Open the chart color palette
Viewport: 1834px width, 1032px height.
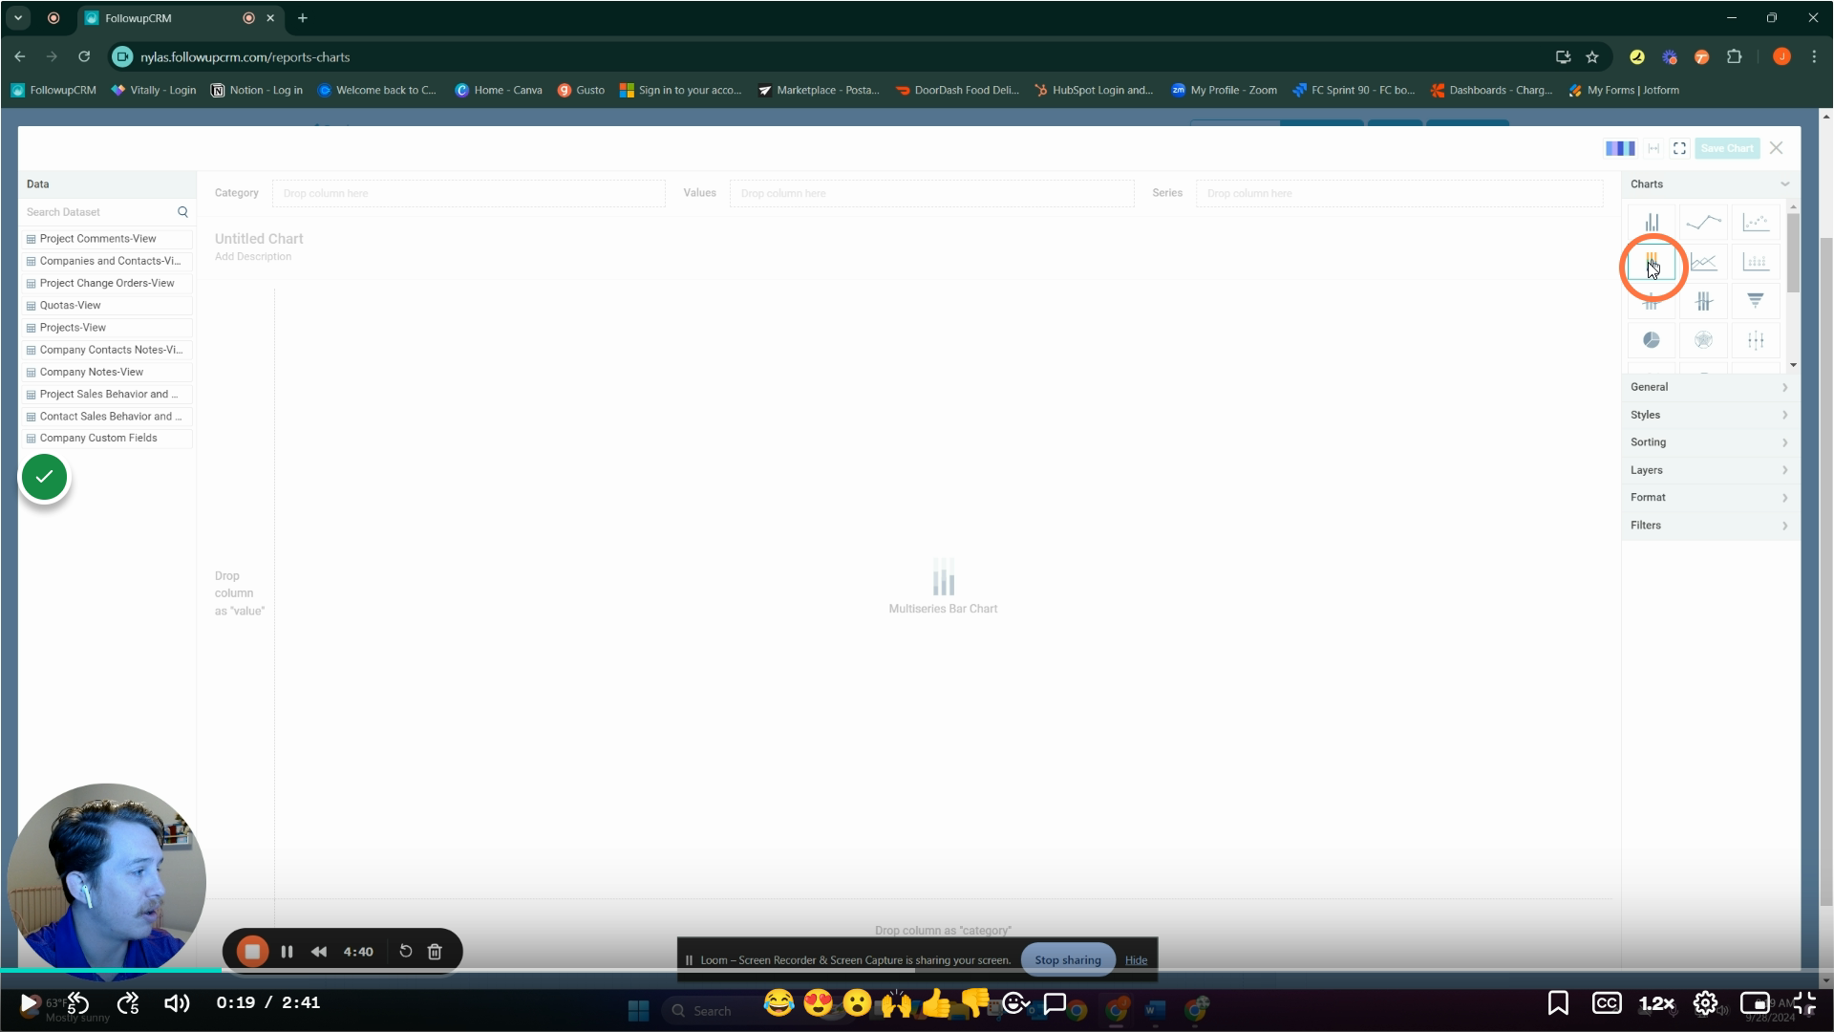(1620, 148)
